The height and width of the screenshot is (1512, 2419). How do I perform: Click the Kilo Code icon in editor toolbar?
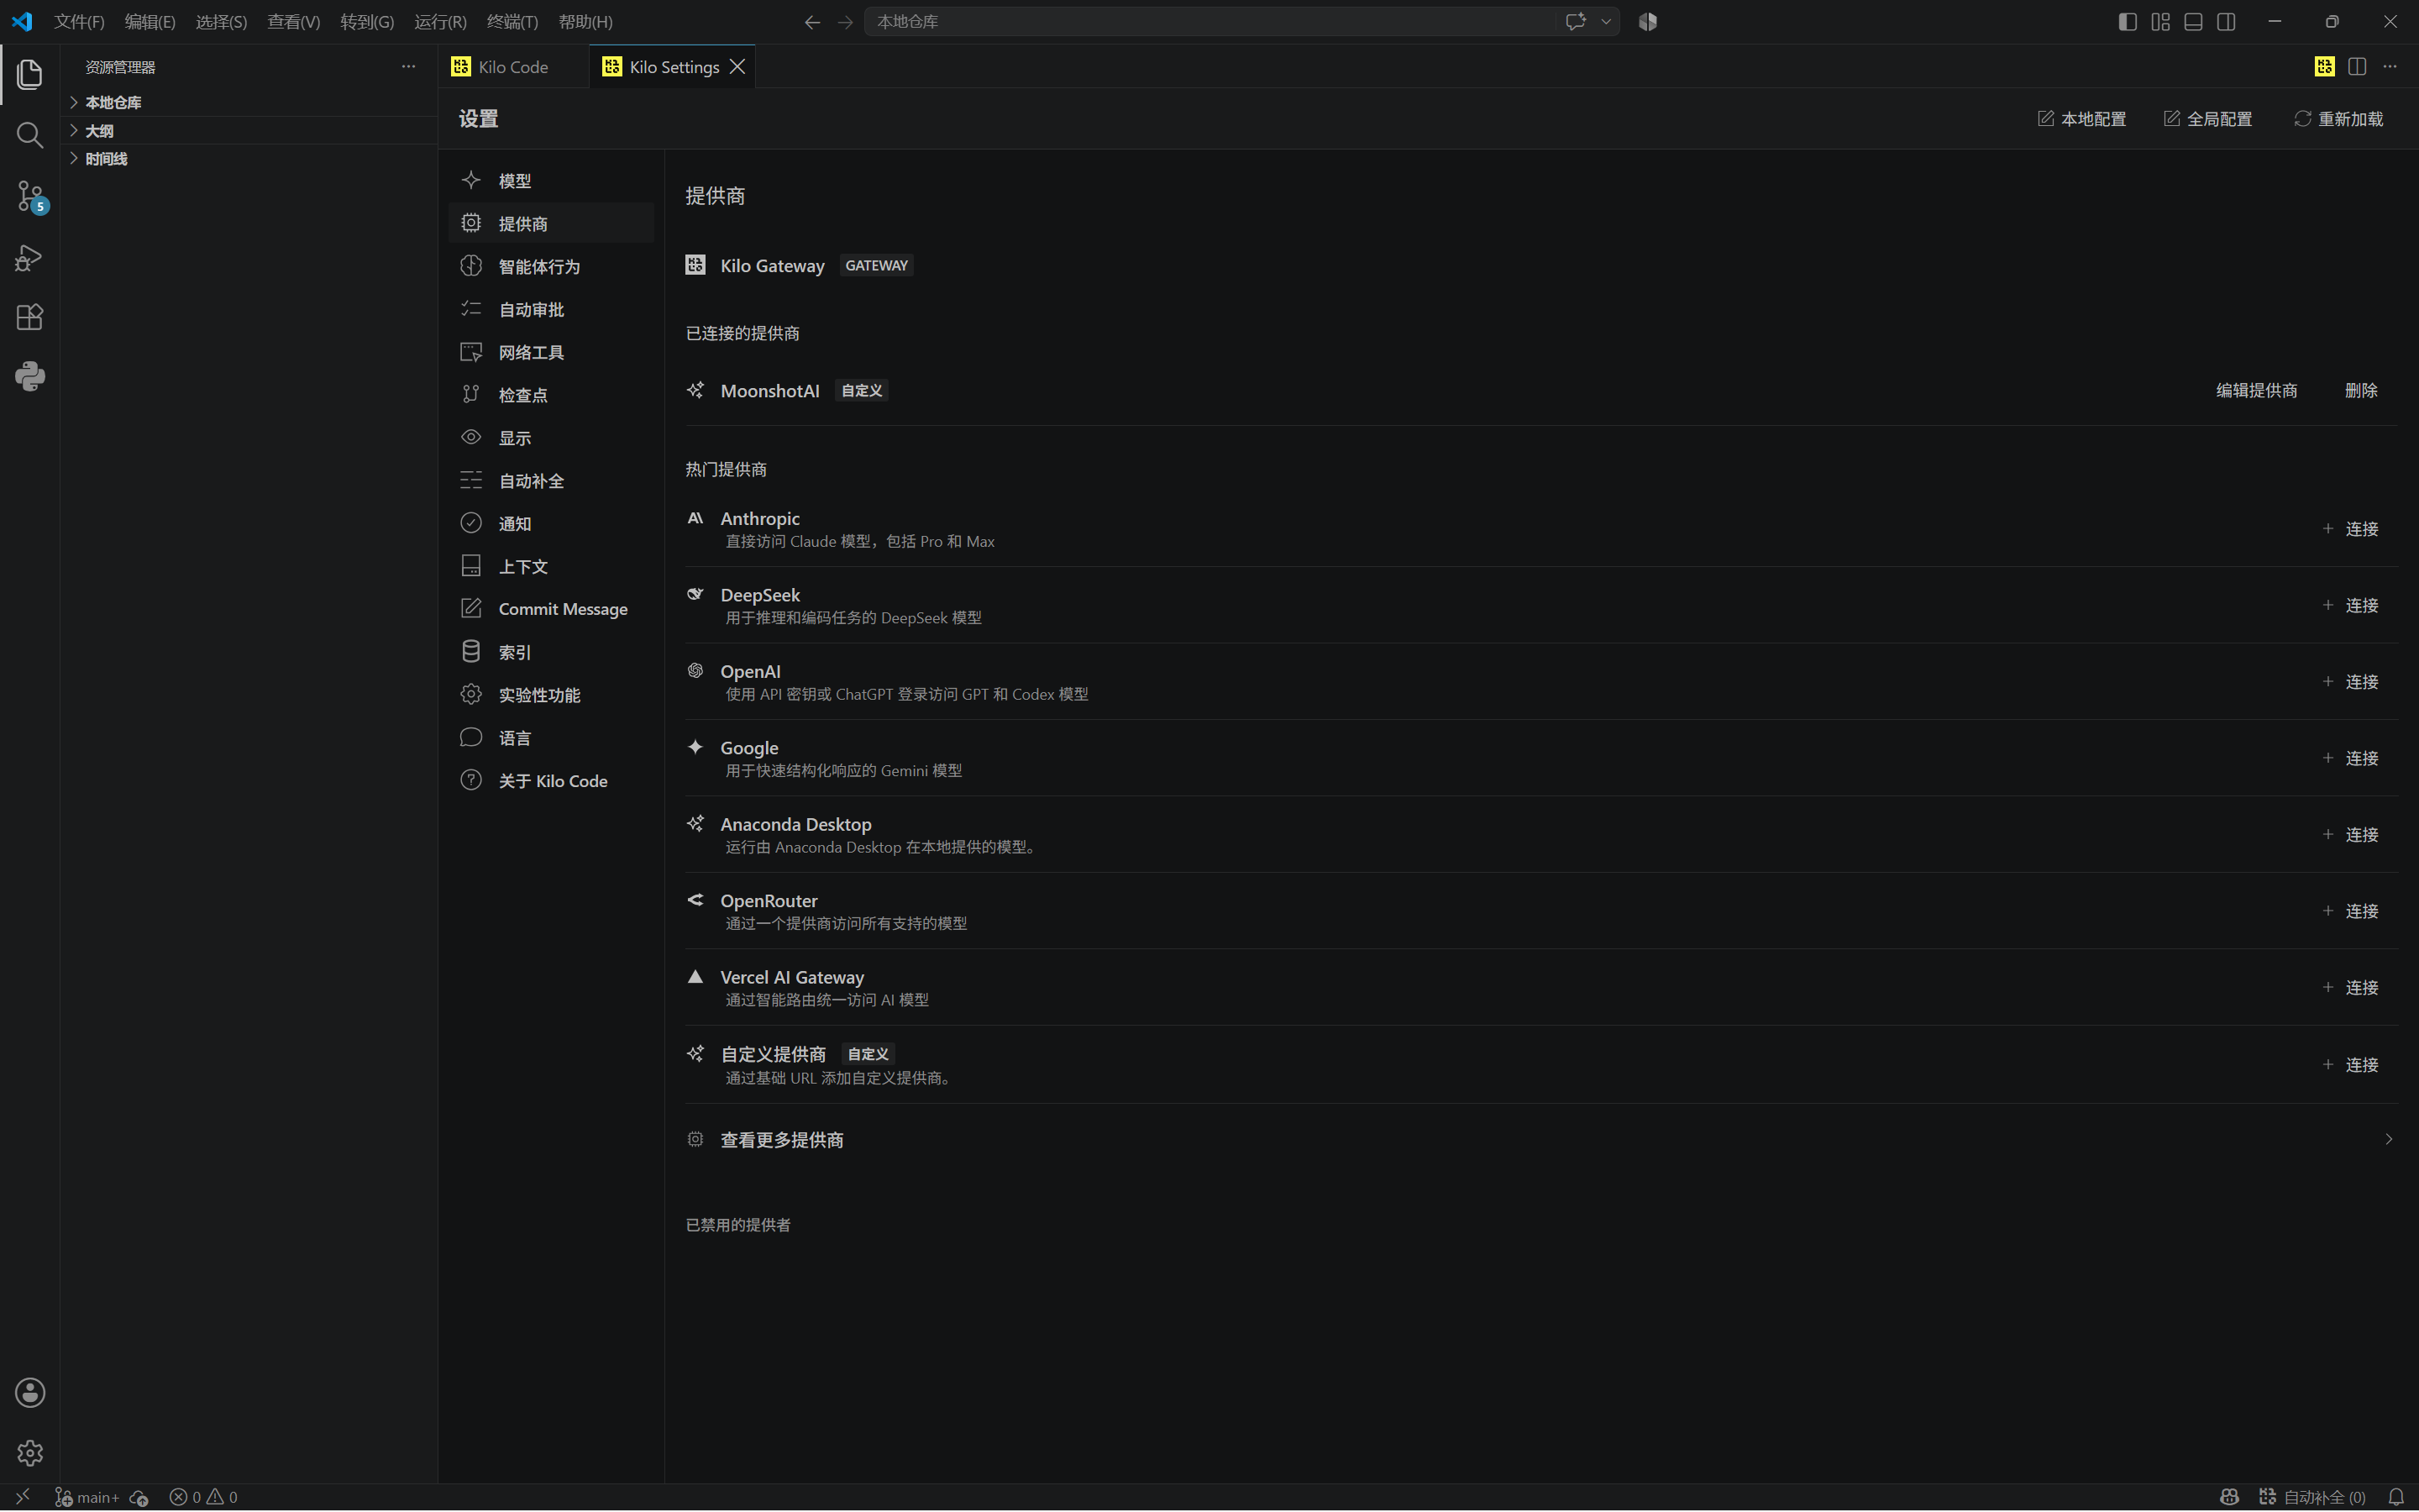pos(2324,66)
